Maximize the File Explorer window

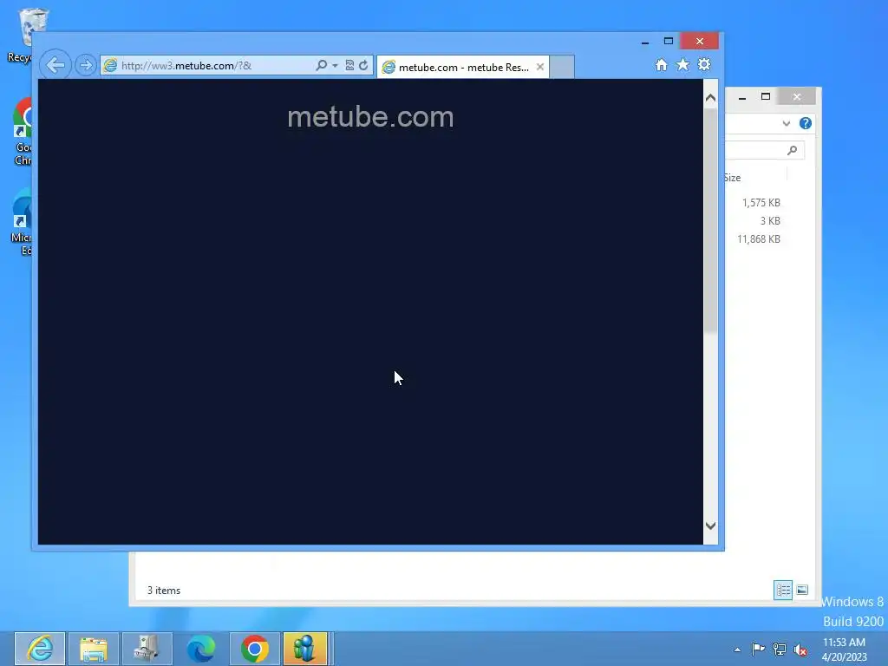(x=766, y=97)
